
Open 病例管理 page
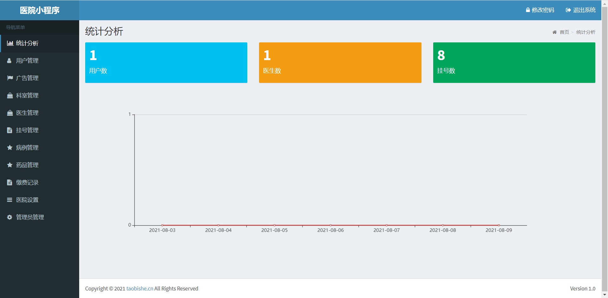[x=40, y=148]
